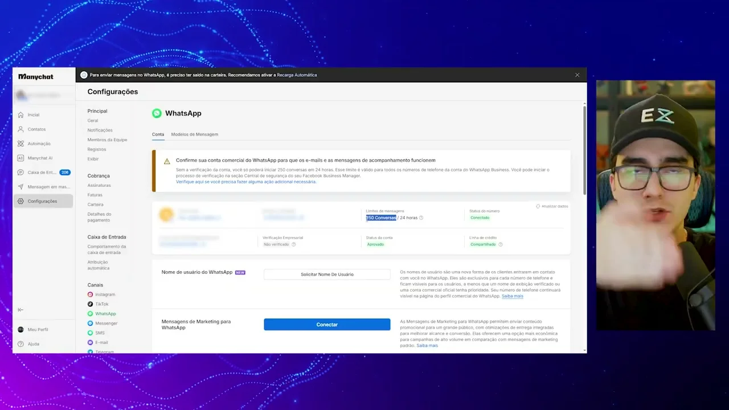This screenshot has height=410, width=729.
Task: Open Saiba mais link about usernames
Action: 513,296
